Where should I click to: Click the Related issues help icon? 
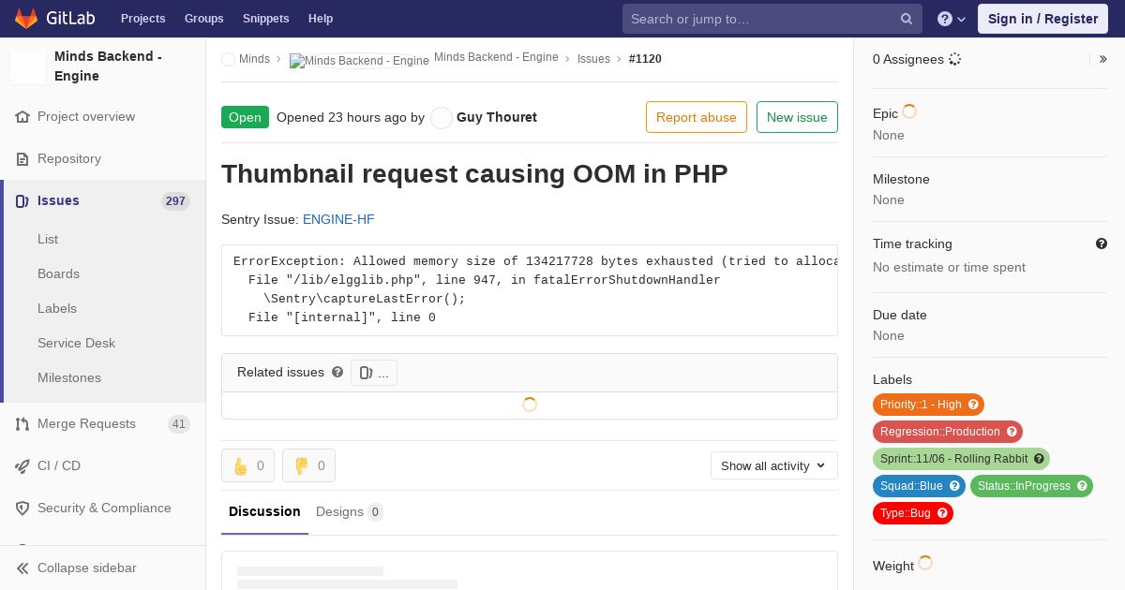[x=337, y=372]
